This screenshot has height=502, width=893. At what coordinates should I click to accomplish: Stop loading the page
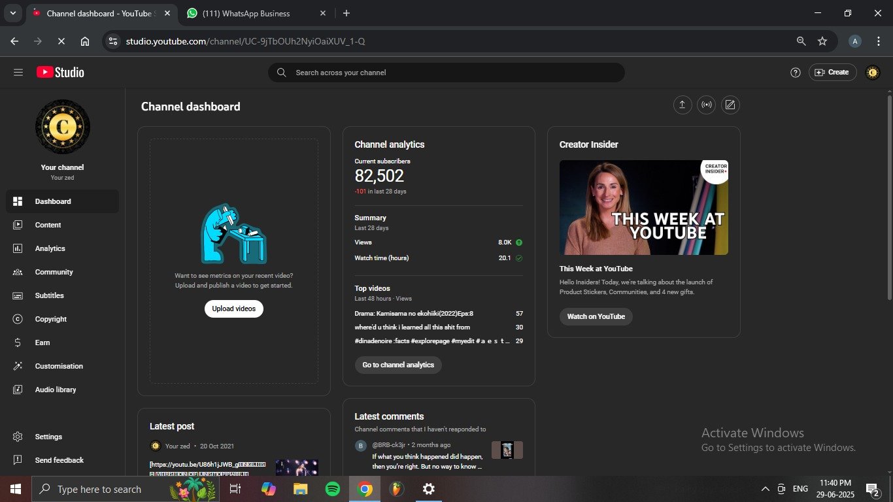61,41
